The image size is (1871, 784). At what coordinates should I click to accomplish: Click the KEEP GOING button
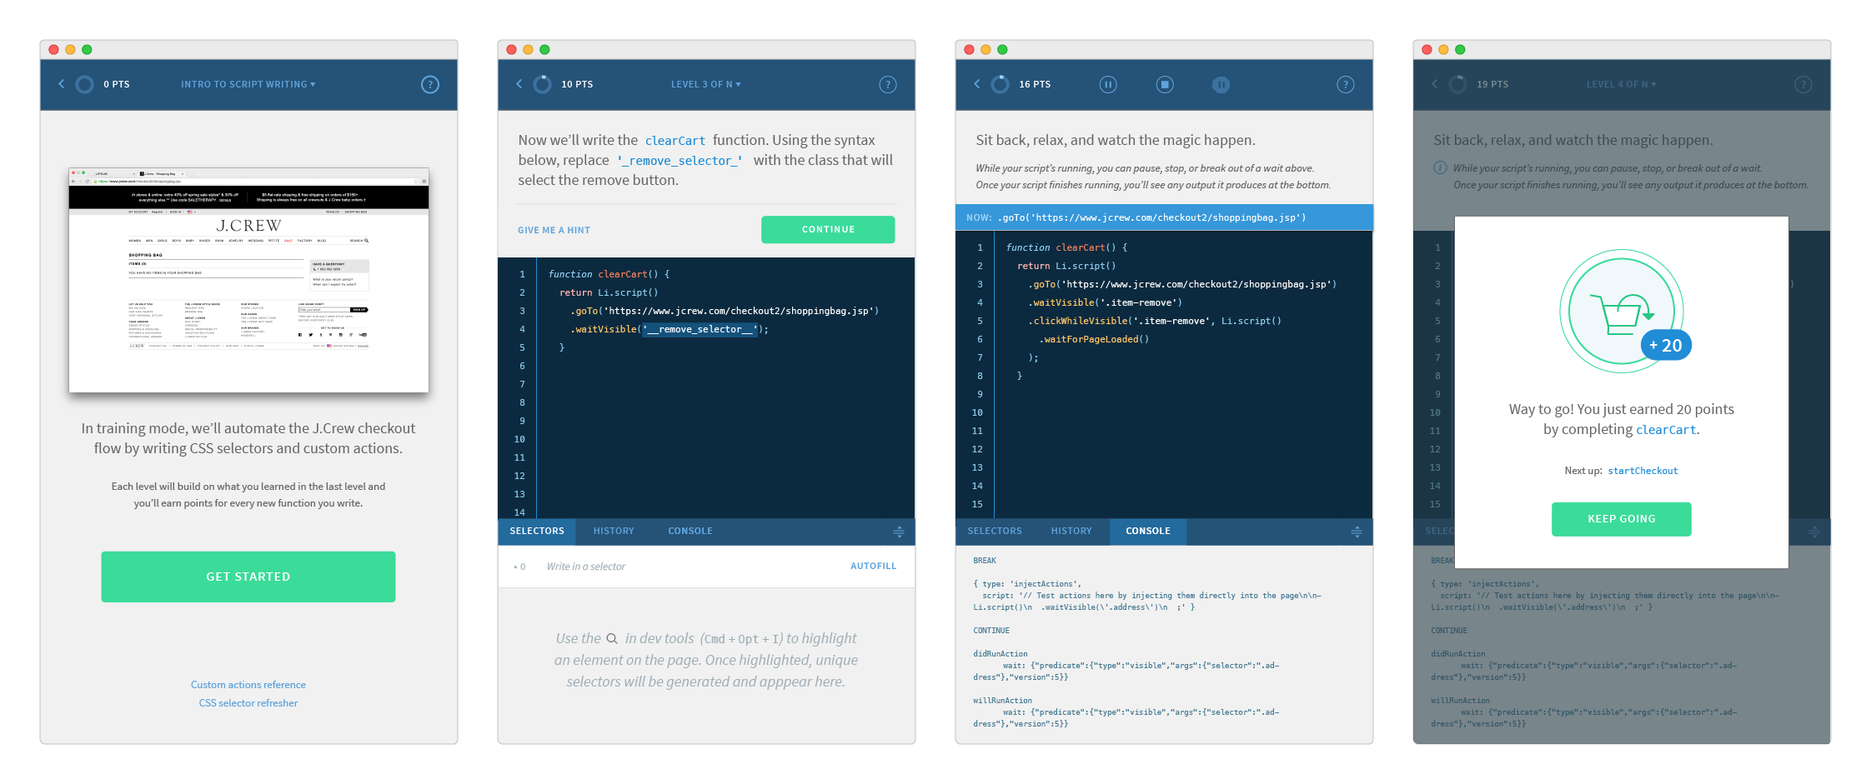(1622, 519)
